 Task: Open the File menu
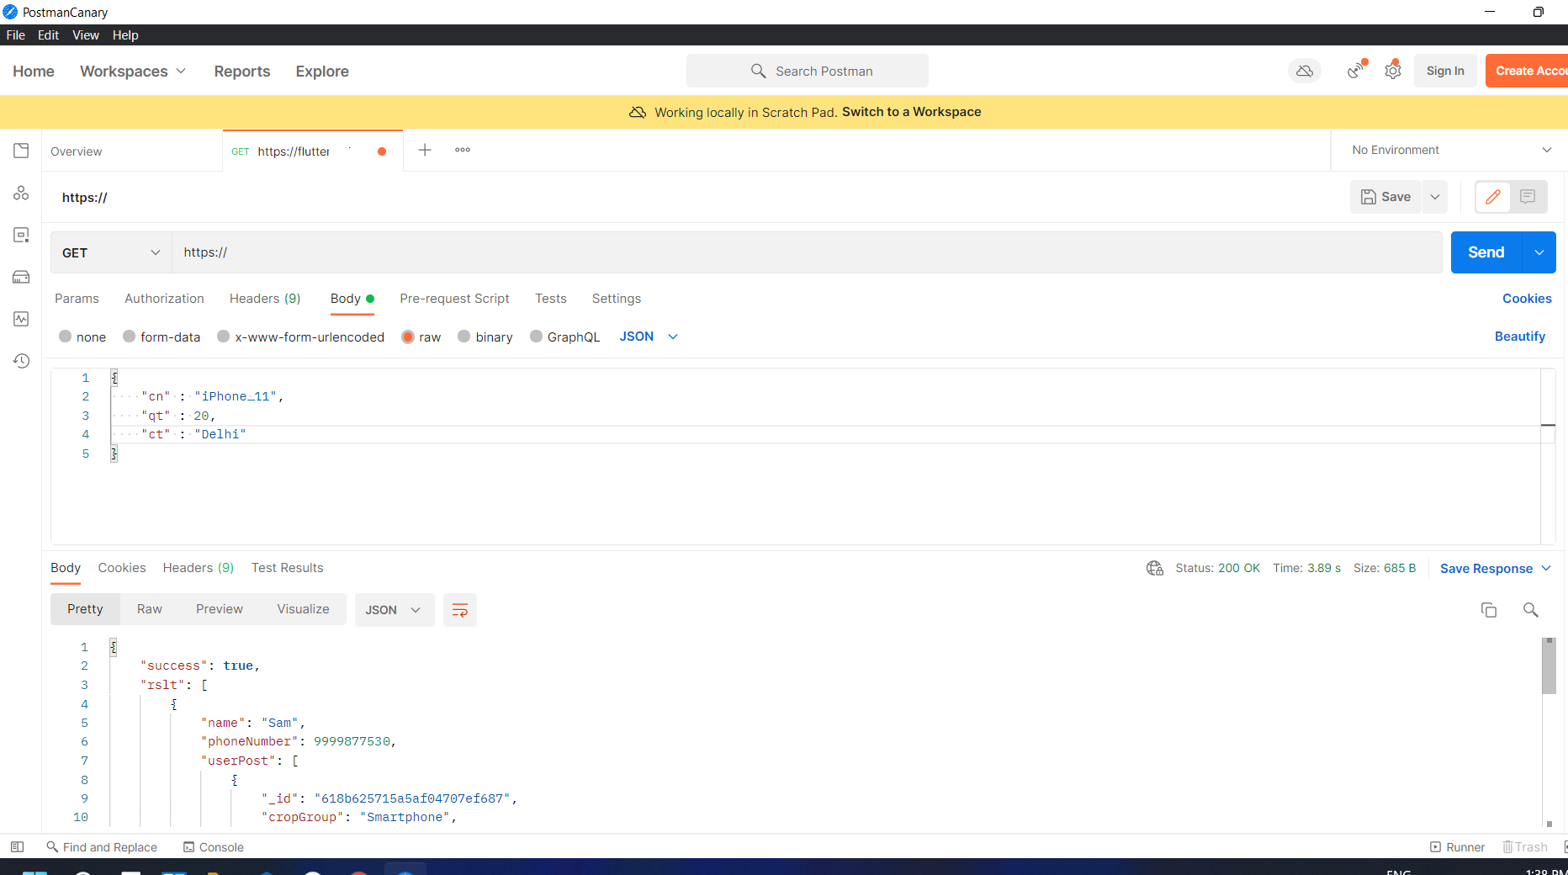16,35
